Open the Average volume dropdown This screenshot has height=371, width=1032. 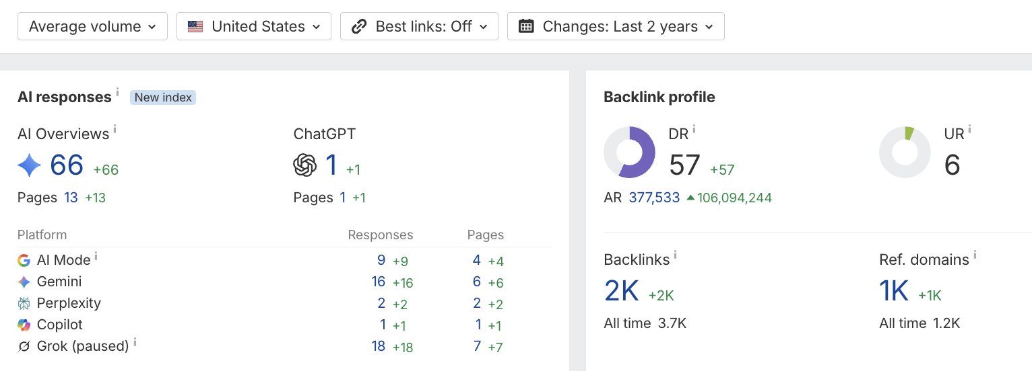tap(92, 26)
